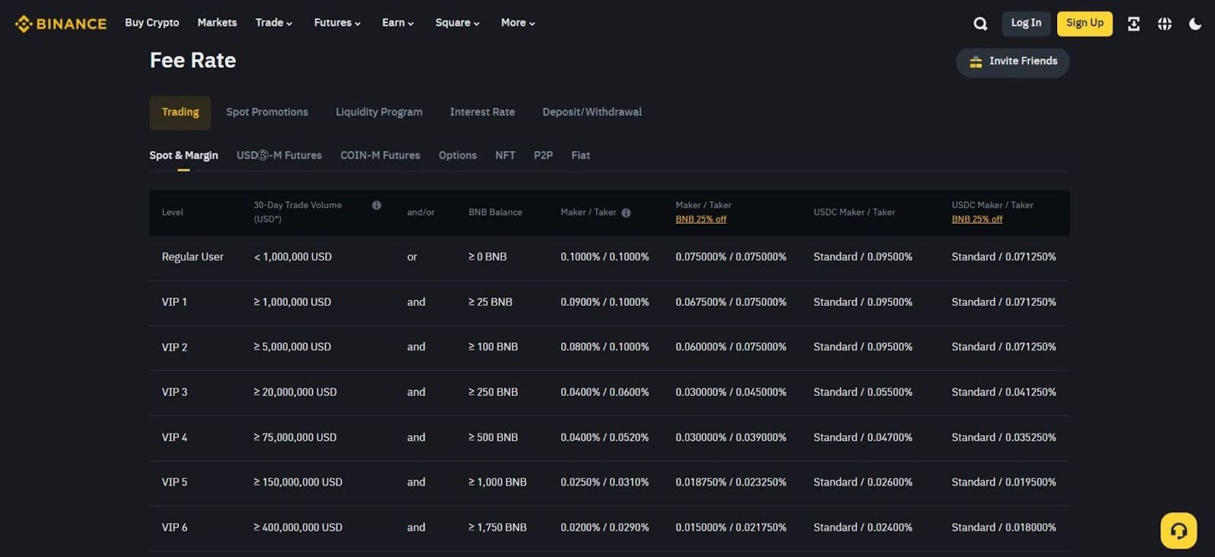Click '≥ 150,000,000 USD' volume cell
Image resolution: width=1215 pixels, height=557 pixels.
(x=298, y=483)
